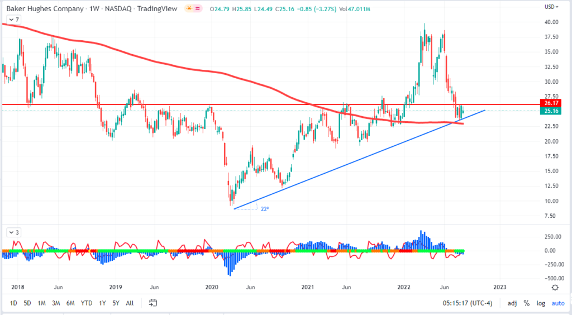Click the 40.00 price axis label
The width and height of the screenshot is (572, 315).
(551, 22)
